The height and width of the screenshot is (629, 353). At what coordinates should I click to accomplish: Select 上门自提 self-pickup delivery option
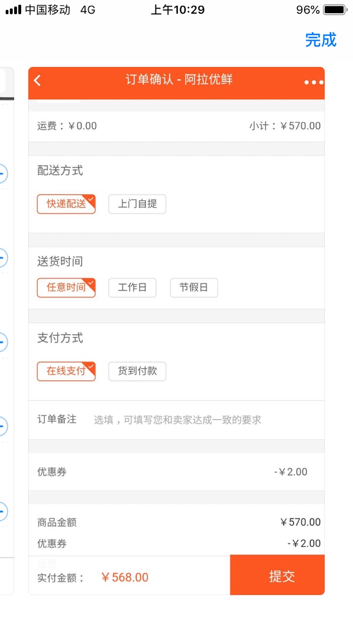[137, 204]
